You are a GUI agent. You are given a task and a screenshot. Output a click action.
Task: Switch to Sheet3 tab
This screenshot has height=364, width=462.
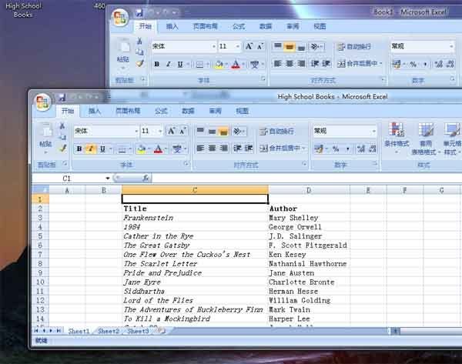[x=138, y=331]
